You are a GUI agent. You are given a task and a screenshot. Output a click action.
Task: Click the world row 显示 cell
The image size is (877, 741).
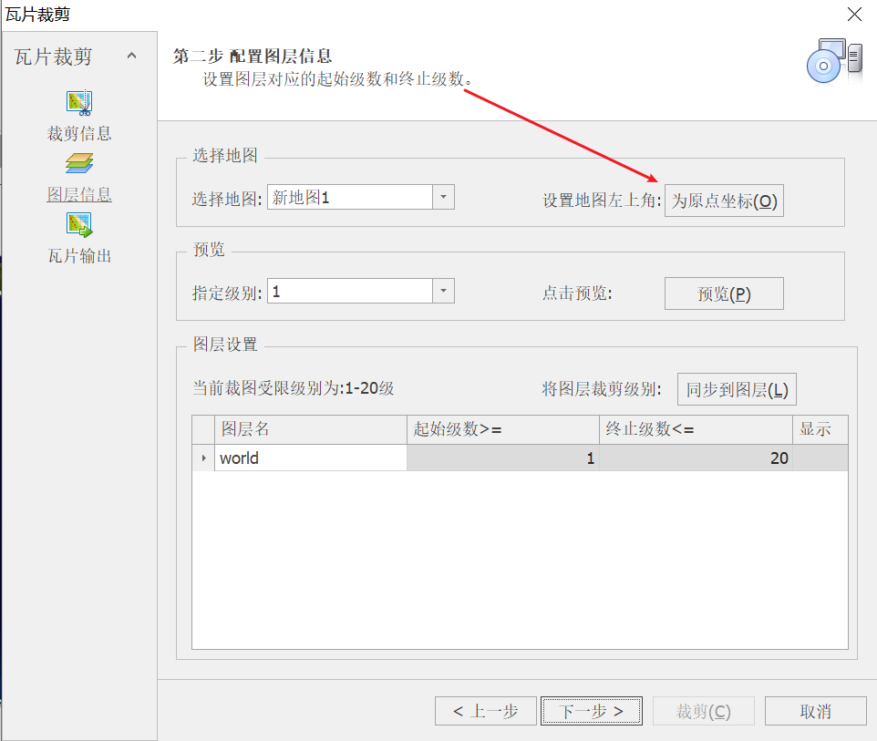[820, 458]
